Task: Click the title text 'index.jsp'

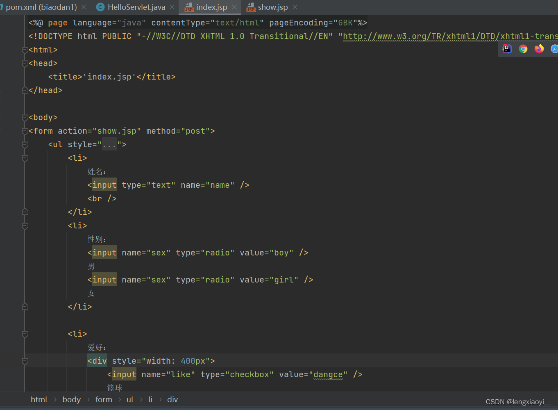Action: tap(109, 77)
